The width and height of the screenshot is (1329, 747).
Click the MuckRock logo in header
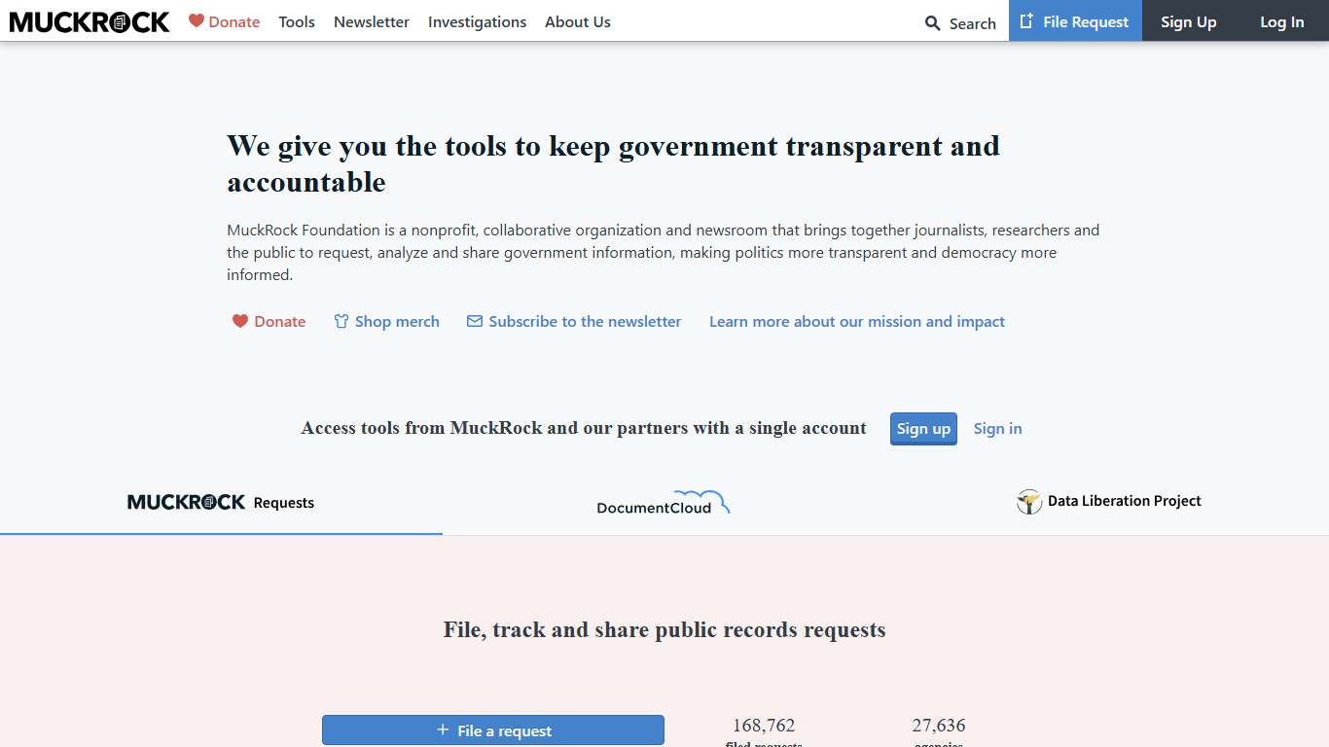coord(90,21)
